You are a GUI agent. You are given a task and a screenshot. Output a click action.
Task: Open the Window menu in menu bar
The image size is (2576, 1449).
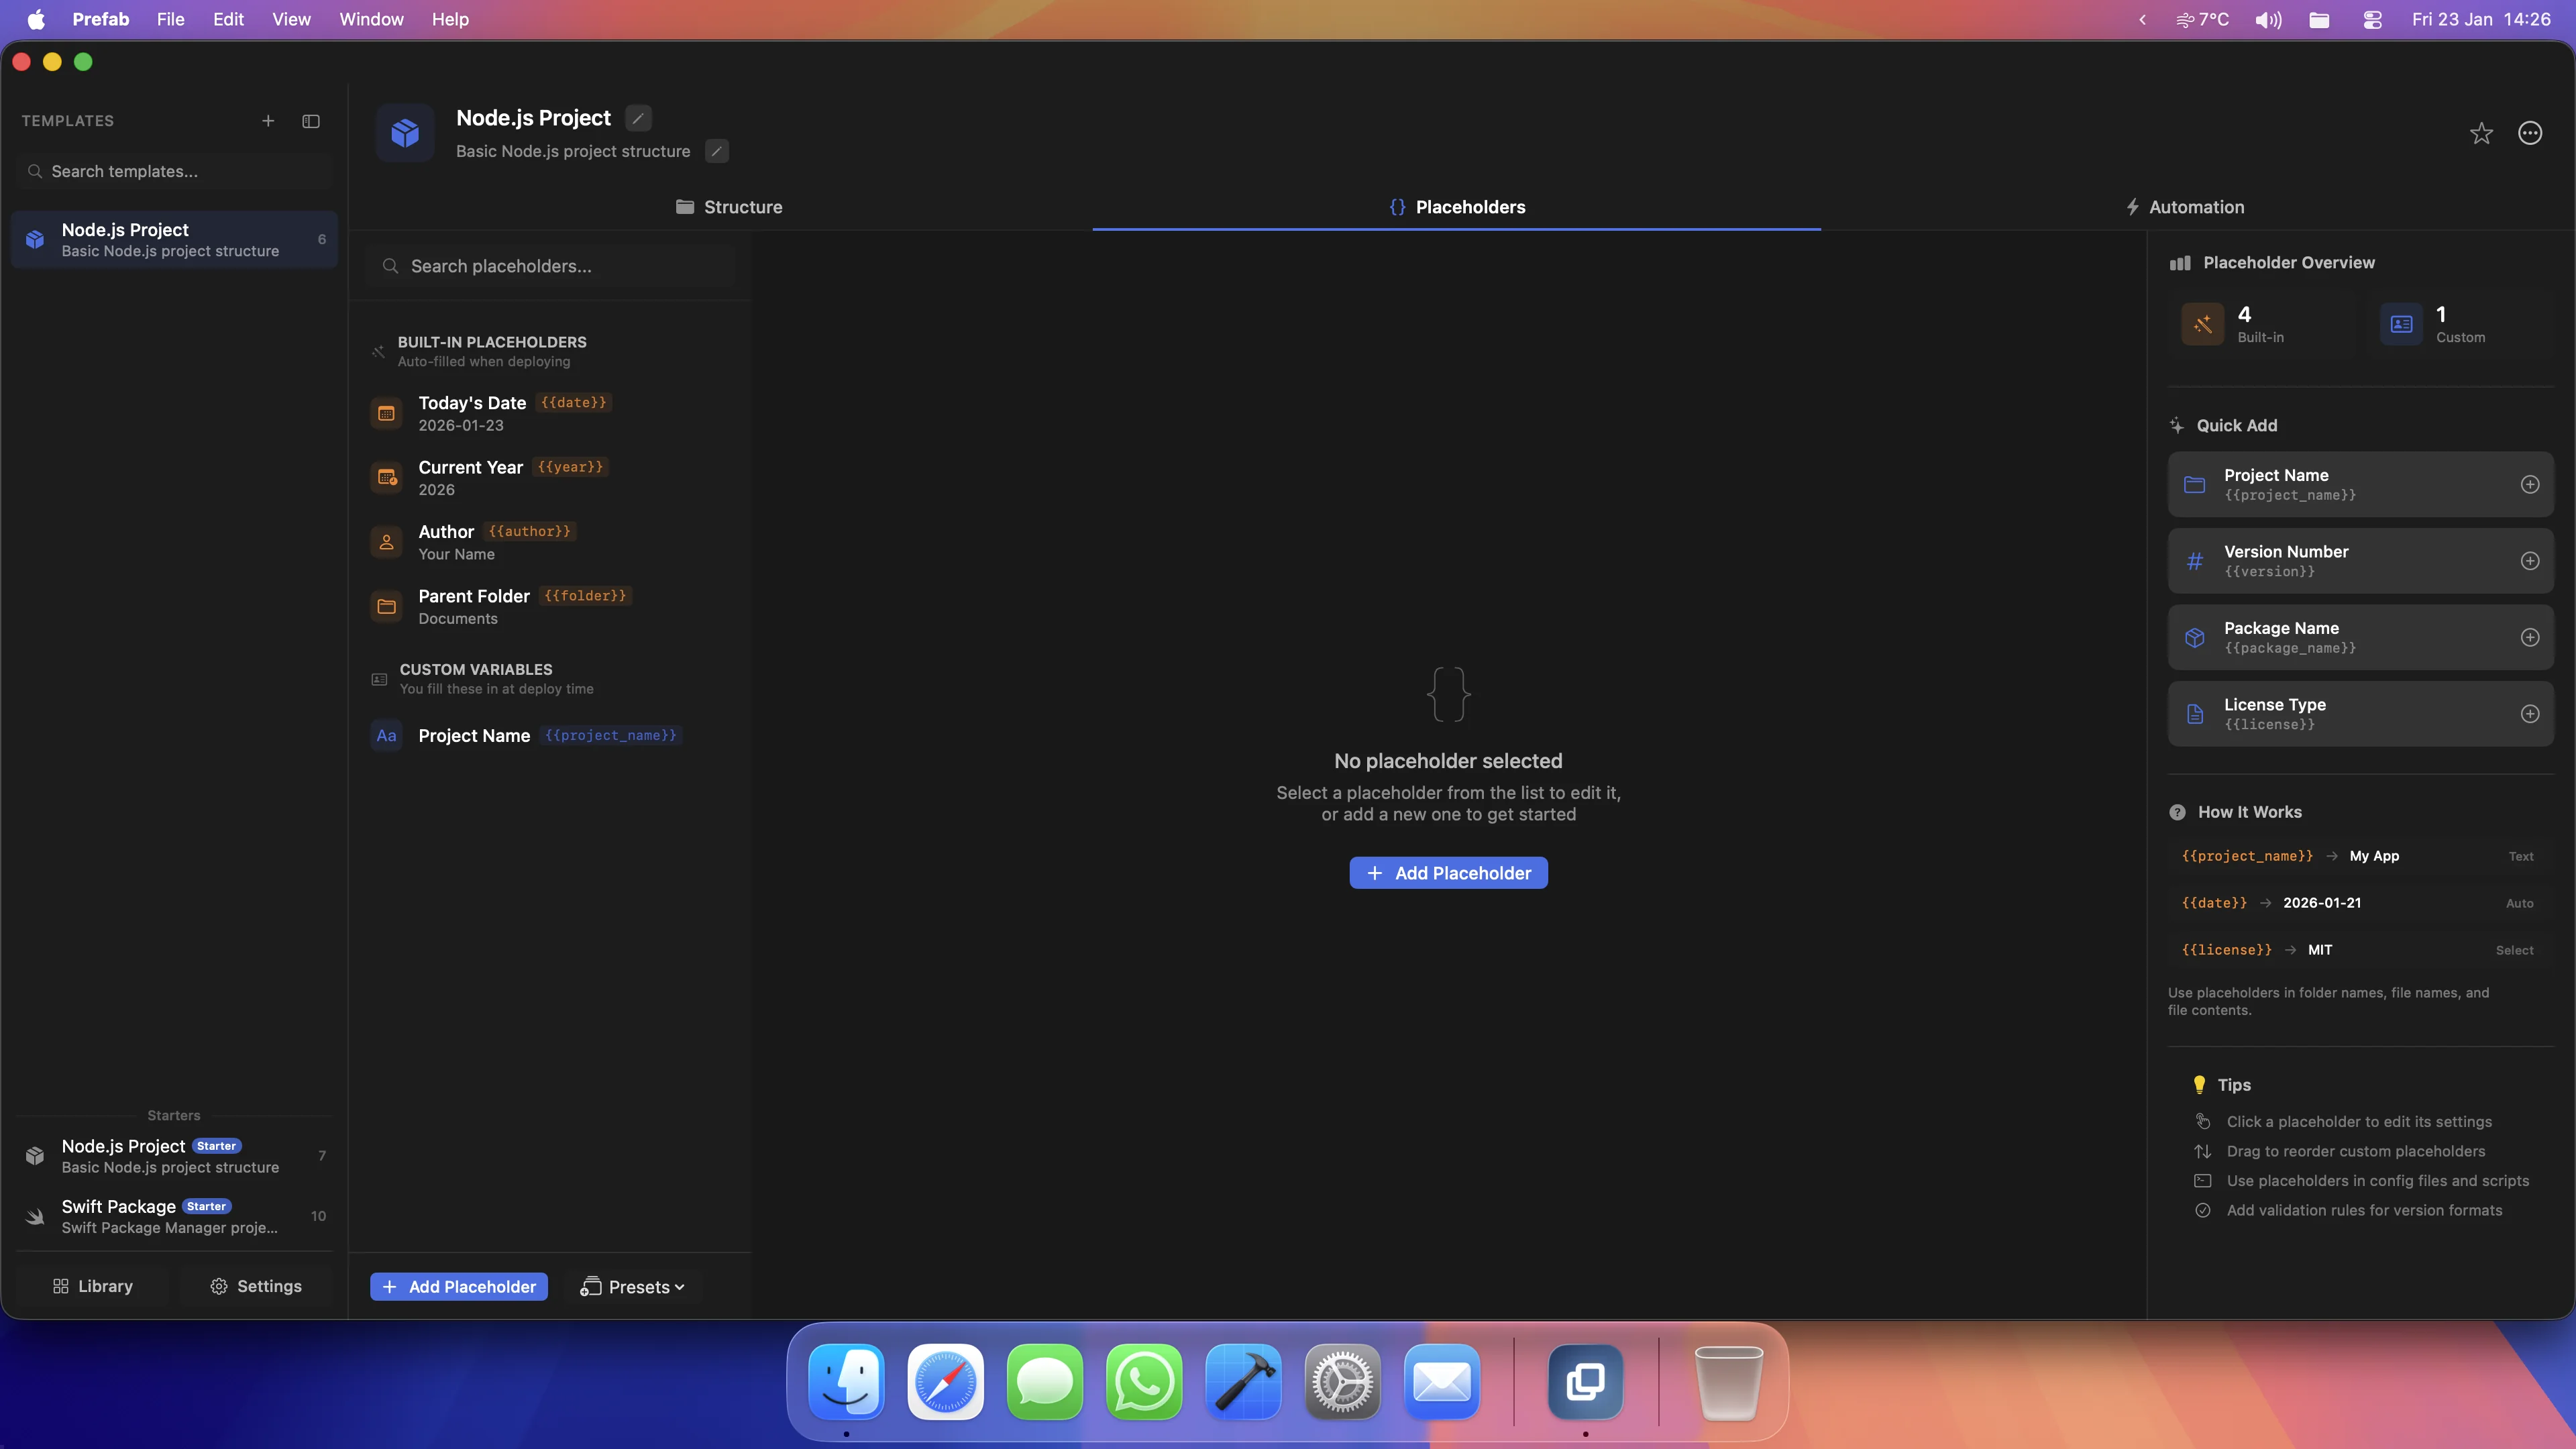[371, 19]
